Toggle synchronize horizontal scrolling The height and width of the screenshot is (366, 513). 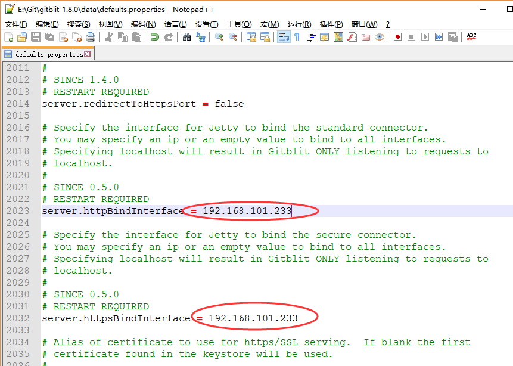[265, 38]
